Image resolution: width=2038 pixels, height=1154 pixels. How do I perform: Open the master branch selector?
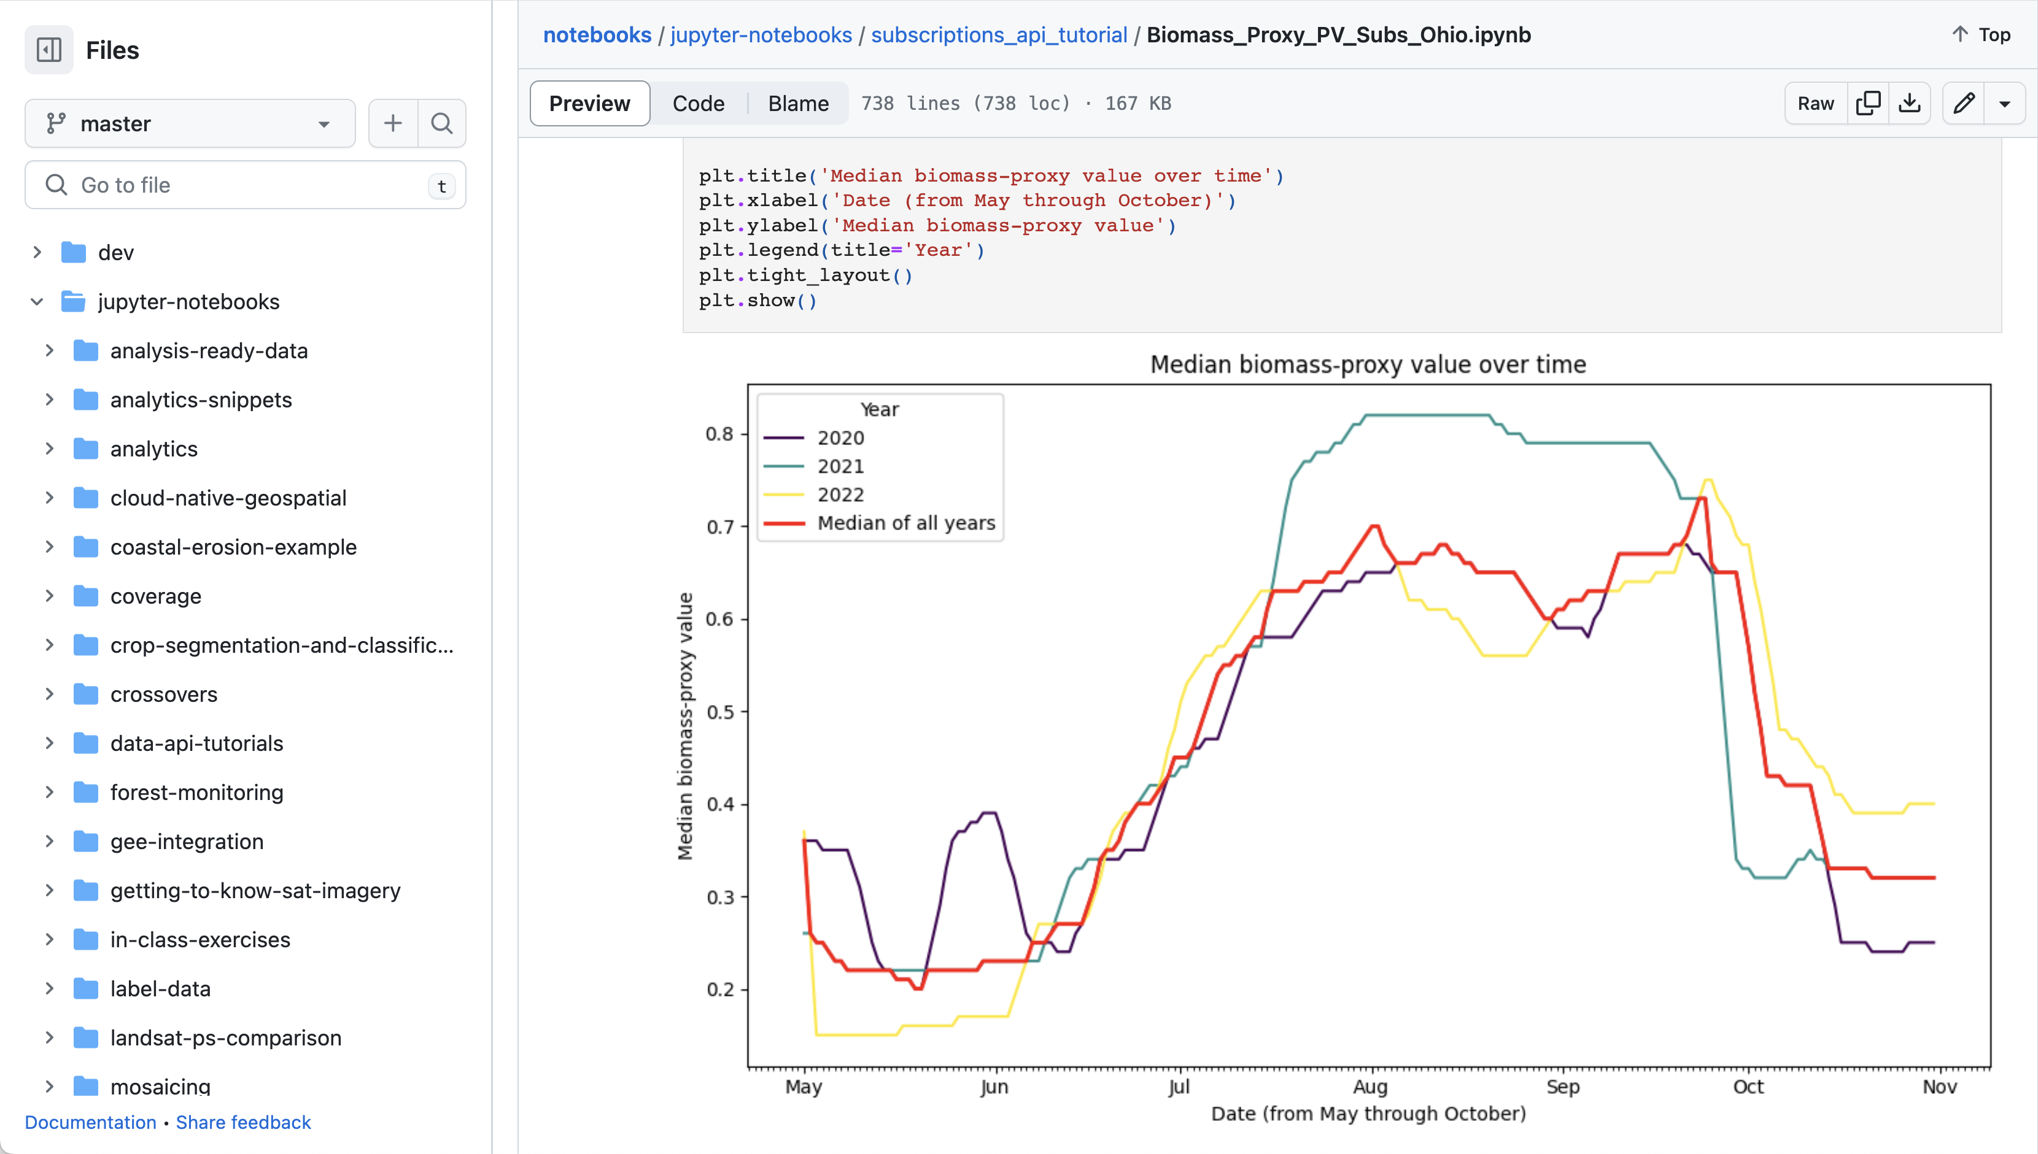[190, 123]
